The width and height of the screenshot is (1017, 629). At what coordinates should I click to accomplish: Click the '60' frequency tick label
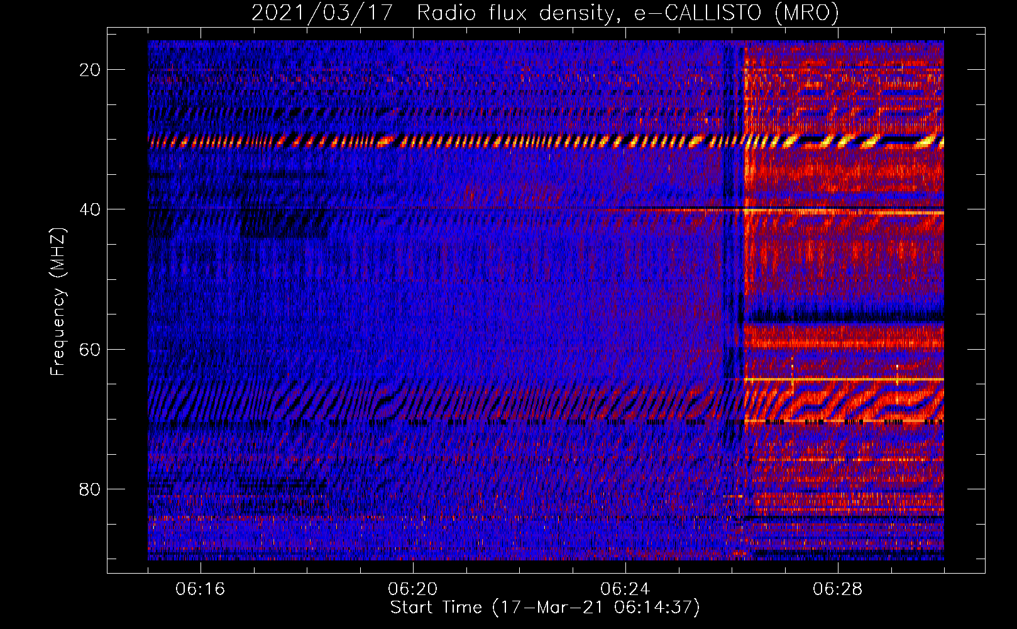(91, 349)
